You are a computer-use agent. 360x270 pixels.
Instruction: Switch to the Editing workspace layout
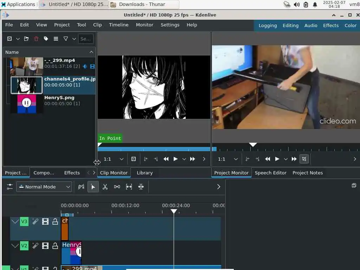click(x=290, y=25)
